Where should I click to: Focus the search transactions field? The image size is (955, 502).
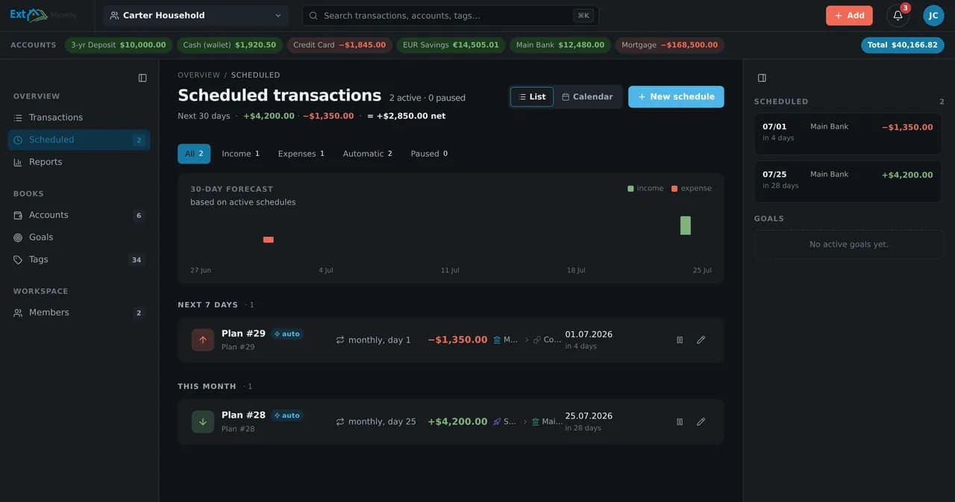pyautogui.click(x=451, y=16)
